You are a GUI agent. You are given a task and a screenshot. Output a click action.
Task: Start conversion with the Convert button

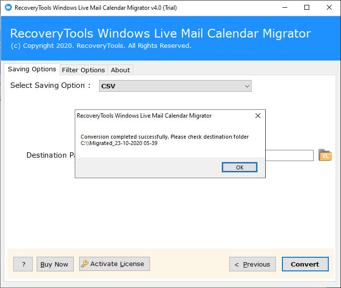305,264
